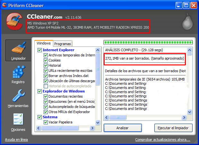Click results pane horizontal scrollbar thumb

118,117
